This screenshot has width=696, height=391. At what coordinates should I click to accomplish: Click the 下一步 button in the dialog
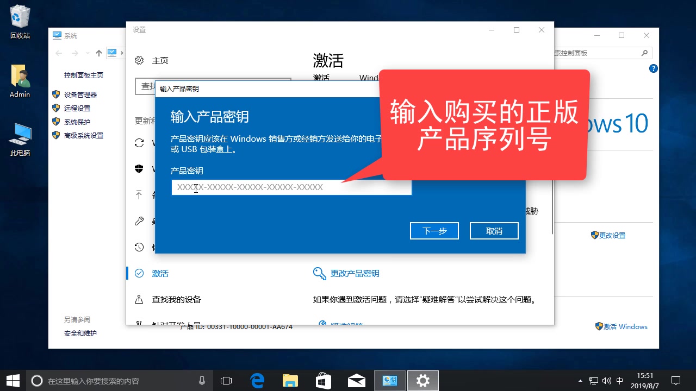click(434, 230)
